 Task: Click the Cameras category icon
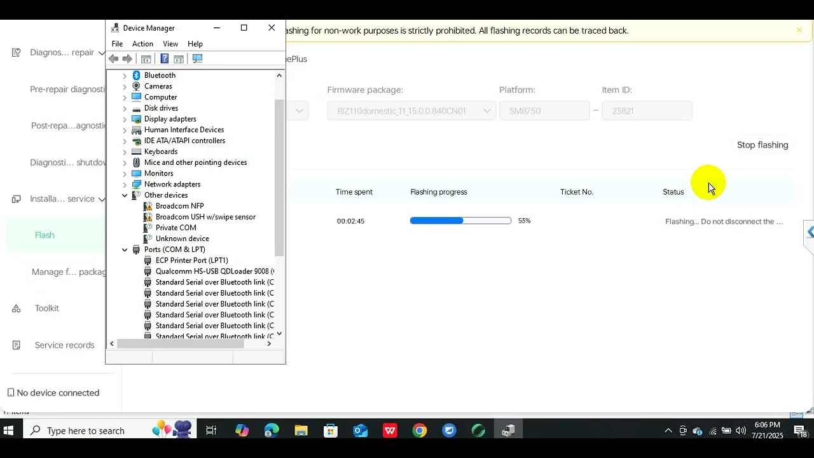coord(136,86)
